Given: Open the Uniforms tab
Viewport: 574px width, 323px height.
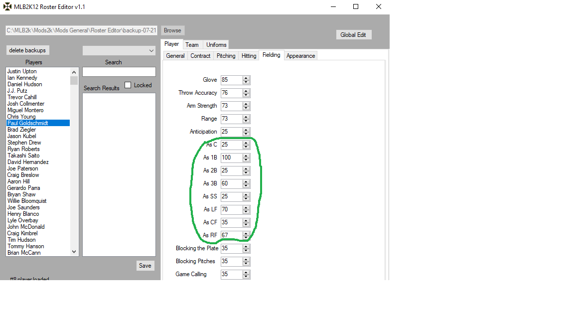Looking at the screenshot, I should (216, 45).
